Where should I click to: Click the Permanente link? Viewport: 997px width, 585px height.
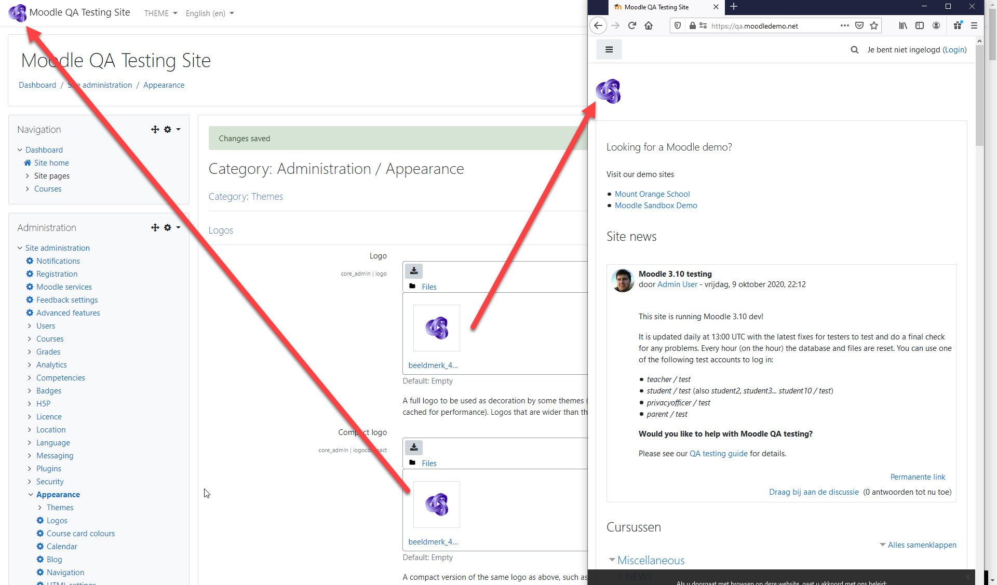coord(918,477)
